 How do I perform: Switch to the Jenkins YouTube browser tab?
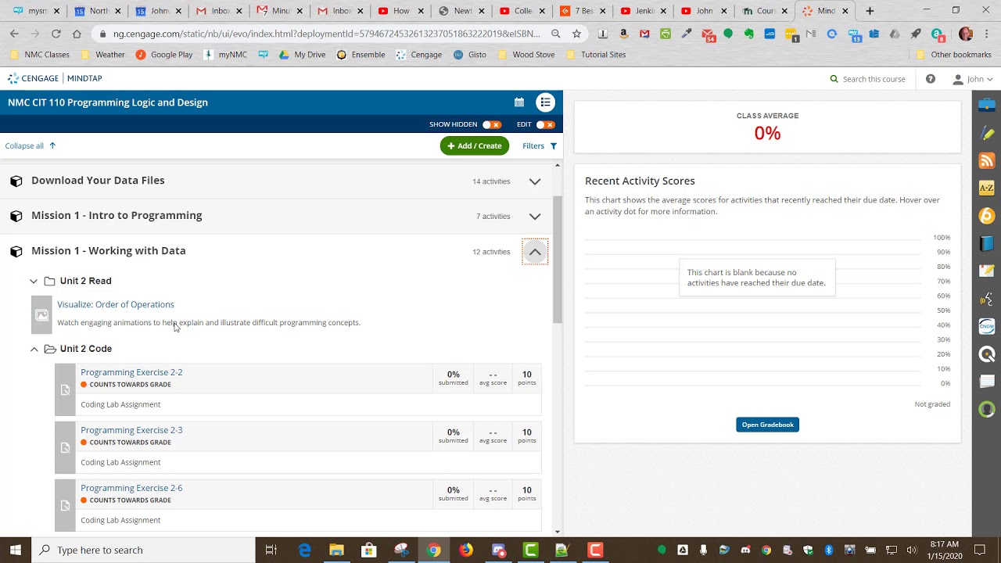coord(643,11)
